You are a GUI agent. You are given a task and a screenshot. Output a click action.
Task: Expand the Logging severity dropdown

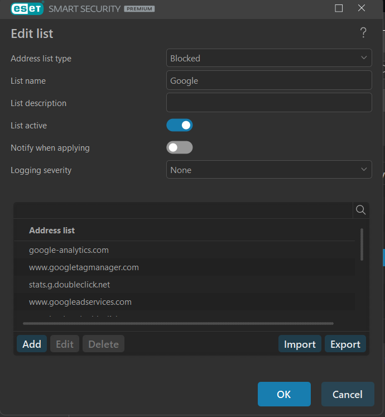click(269, 170)
